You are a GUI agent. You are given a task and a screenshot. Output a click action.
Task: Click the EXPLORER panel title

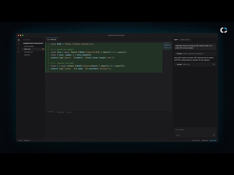coord(27,40)
